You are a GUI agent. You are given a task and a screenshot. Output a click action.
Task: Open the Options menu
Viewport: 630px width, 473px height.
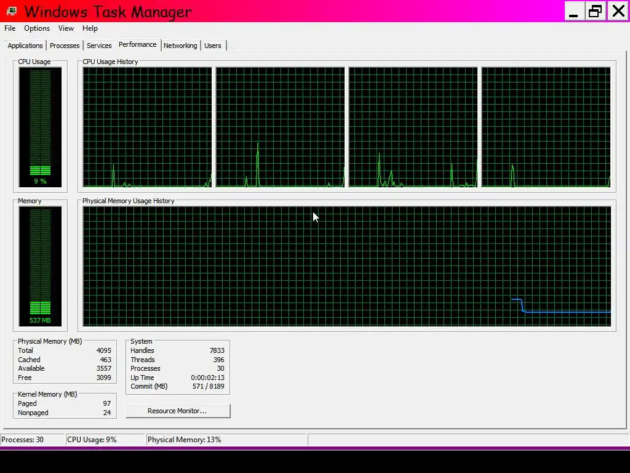coord(37,28)
